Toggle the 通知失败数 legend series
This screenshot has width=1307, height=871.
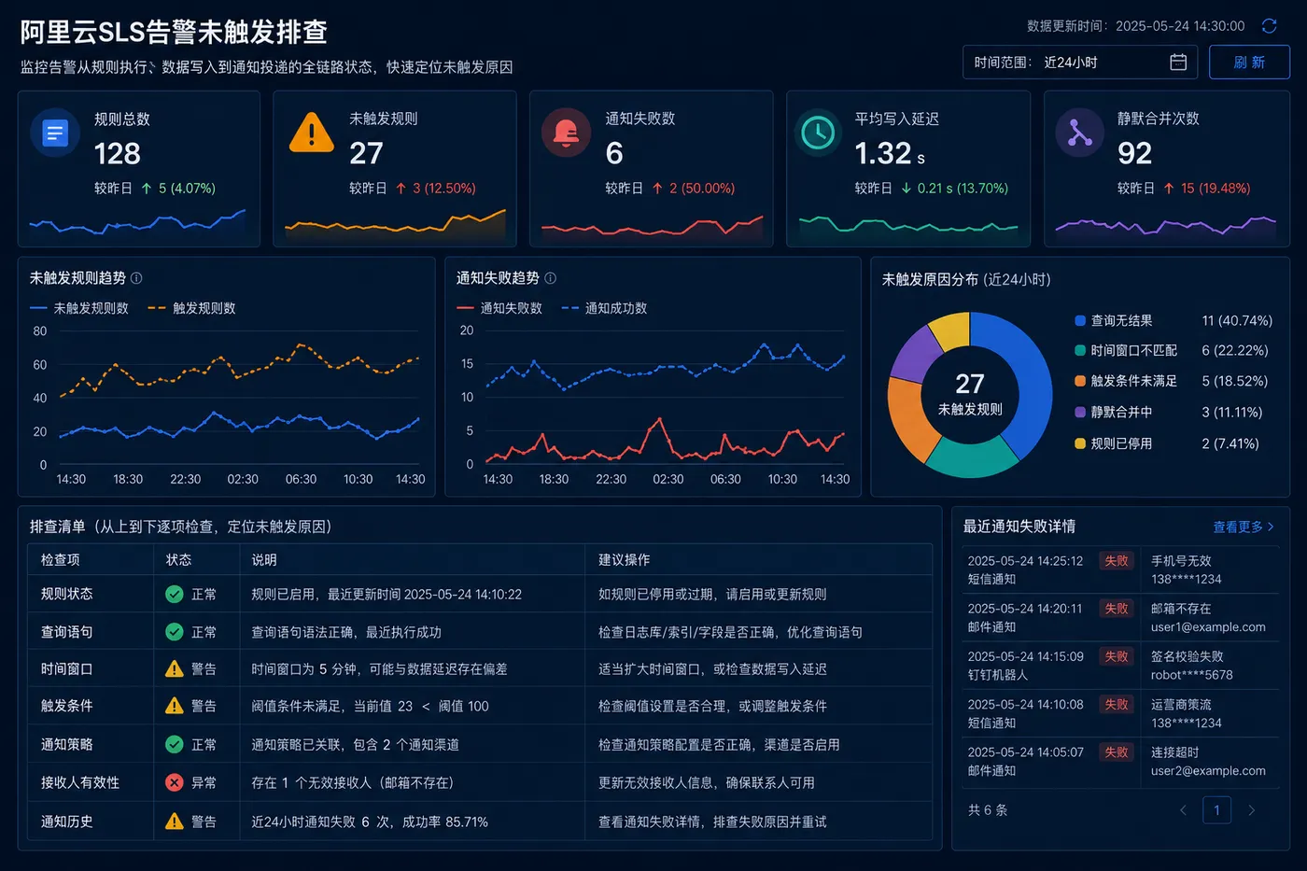(499, 308)
